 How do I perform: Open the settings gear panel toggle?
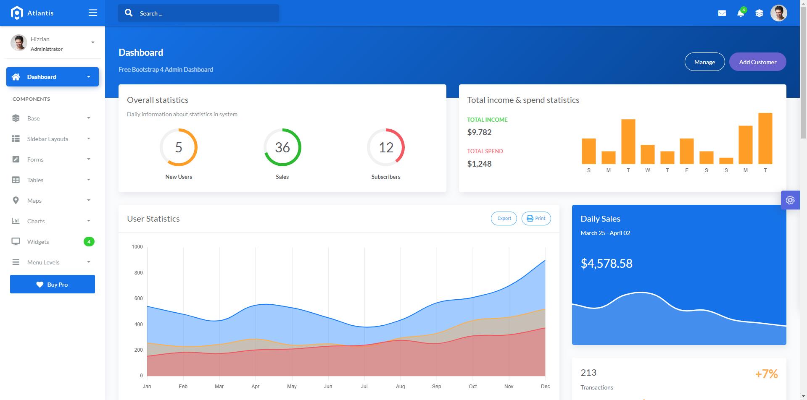pyautogui.click(x=790, y=200)
